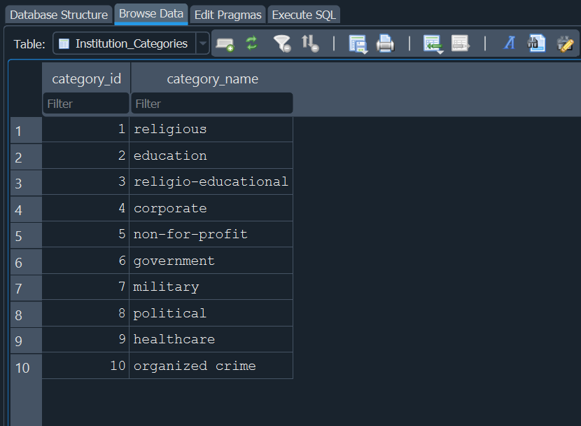Select the 'political' cell
Image resolution: width=581 pixels, height=426 pixels.
pos(211,313)
